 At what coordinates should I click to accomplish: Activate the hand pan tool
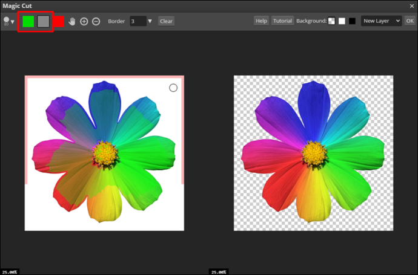tap(72, 21)
